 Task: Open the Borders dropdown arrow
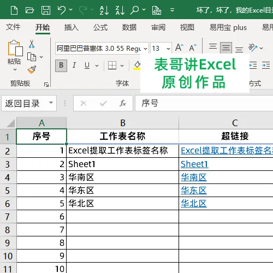click(122, 66)
